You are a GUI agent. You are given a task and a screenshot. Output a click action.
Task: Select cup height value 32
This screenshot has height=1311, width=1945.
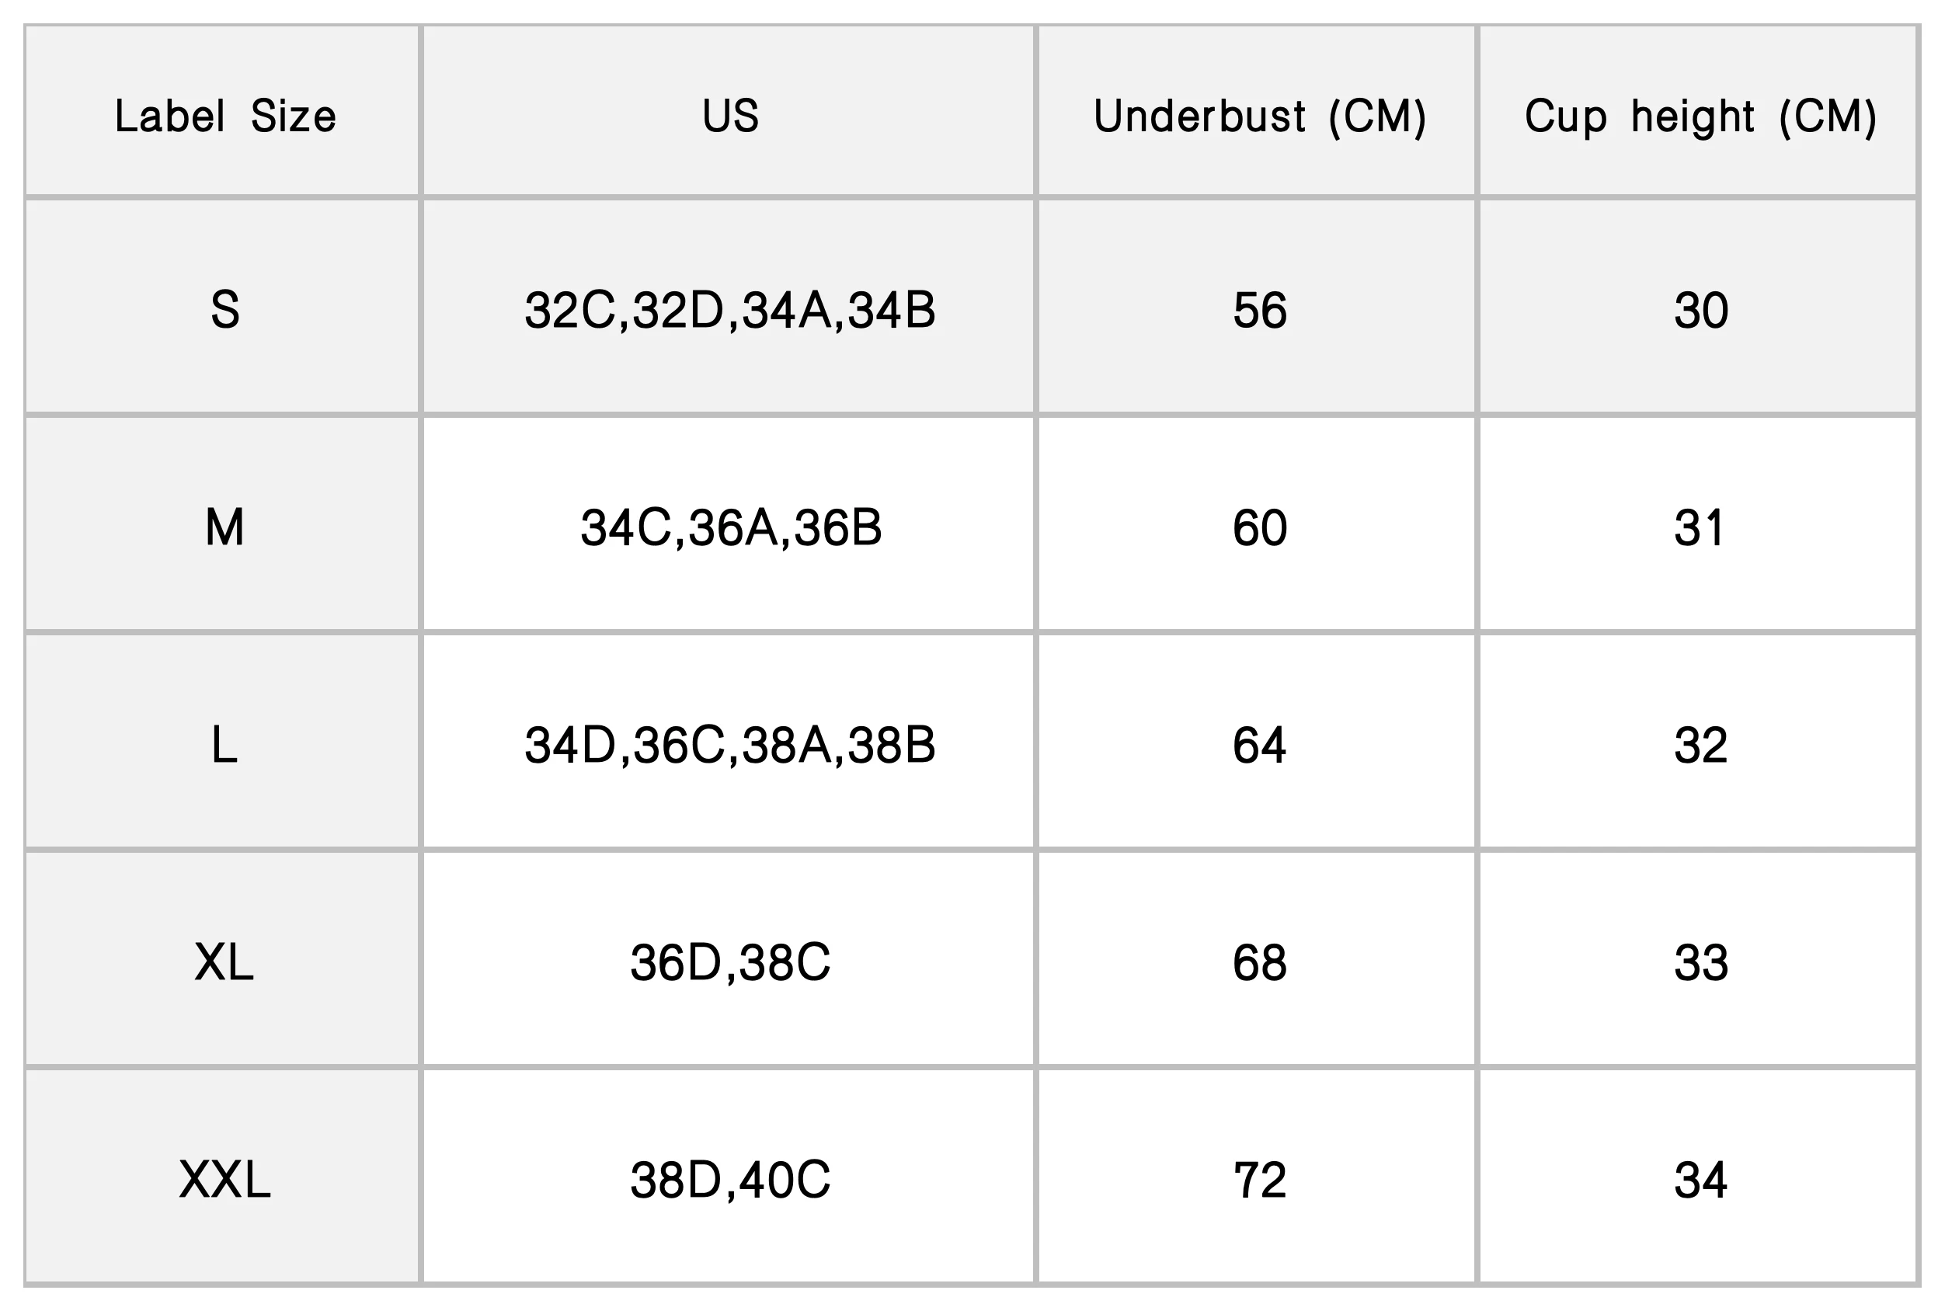1700,744
